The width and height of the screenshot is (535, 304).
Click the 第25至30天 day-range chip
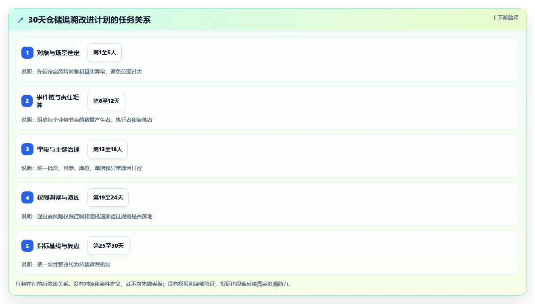[x=108, y=246]
